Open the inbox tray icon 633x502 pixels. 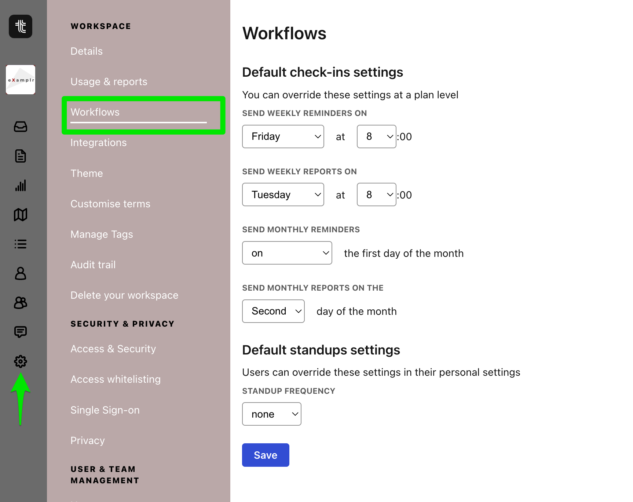21,127
